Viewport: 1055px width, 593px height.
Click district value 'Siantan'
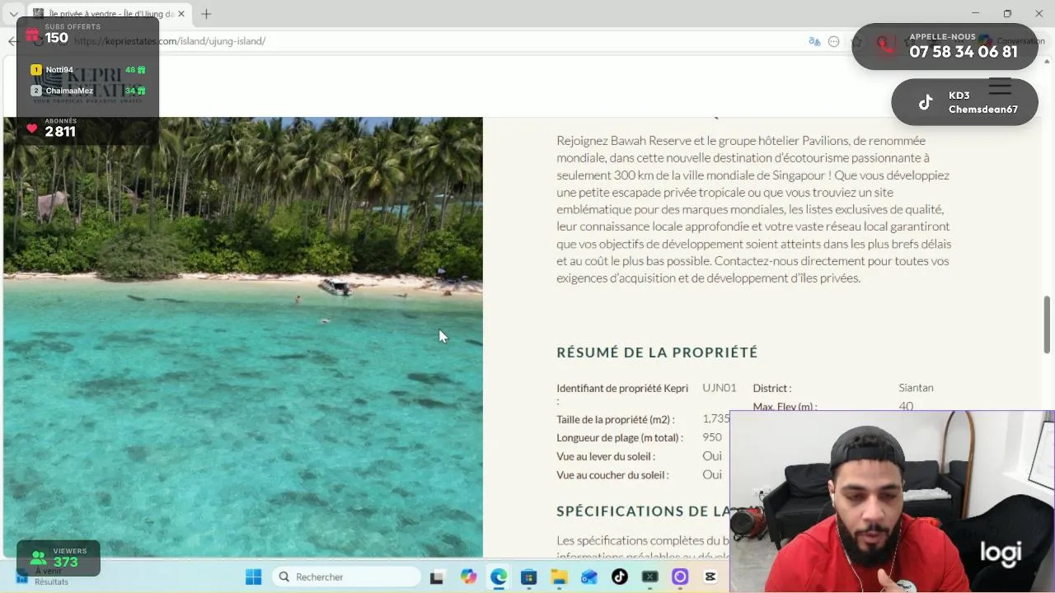click(x=916, y=388)
